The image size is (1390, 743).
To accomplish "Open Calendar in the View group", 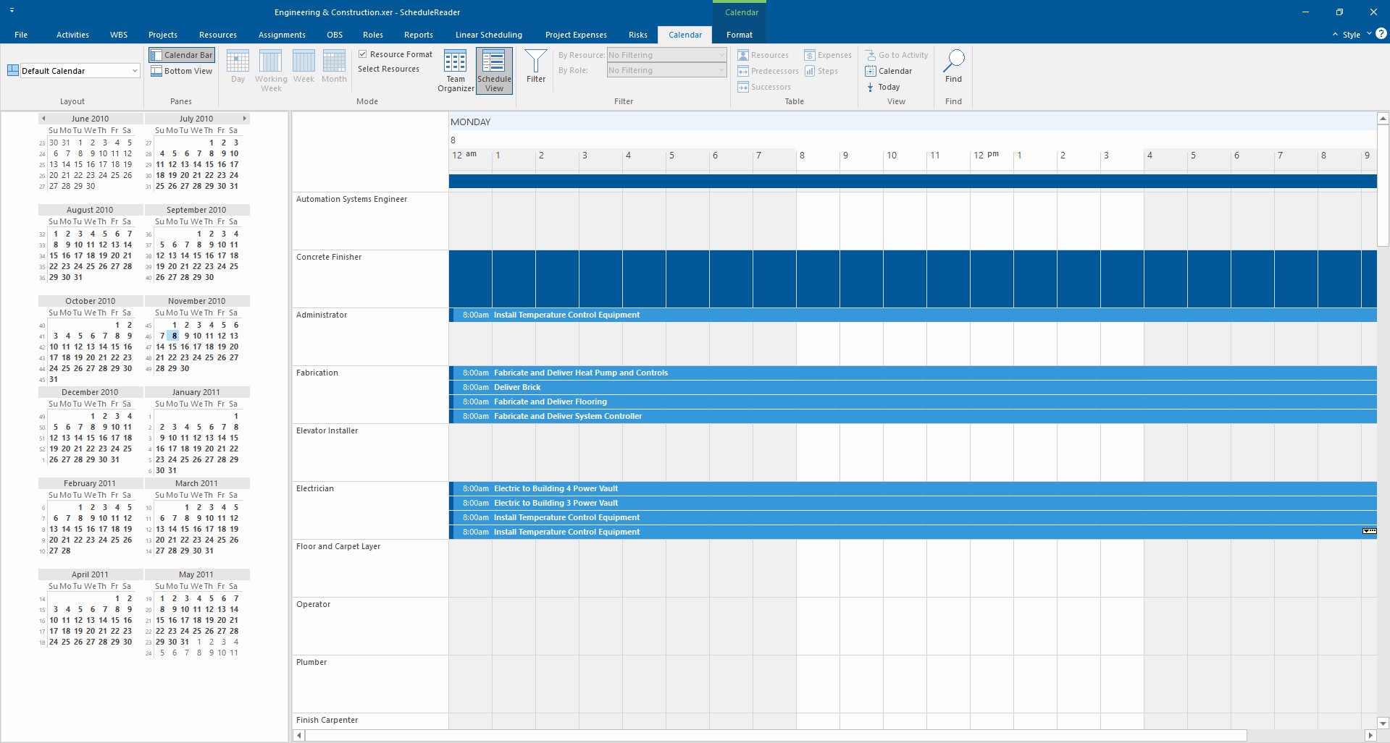I will 889,71.
